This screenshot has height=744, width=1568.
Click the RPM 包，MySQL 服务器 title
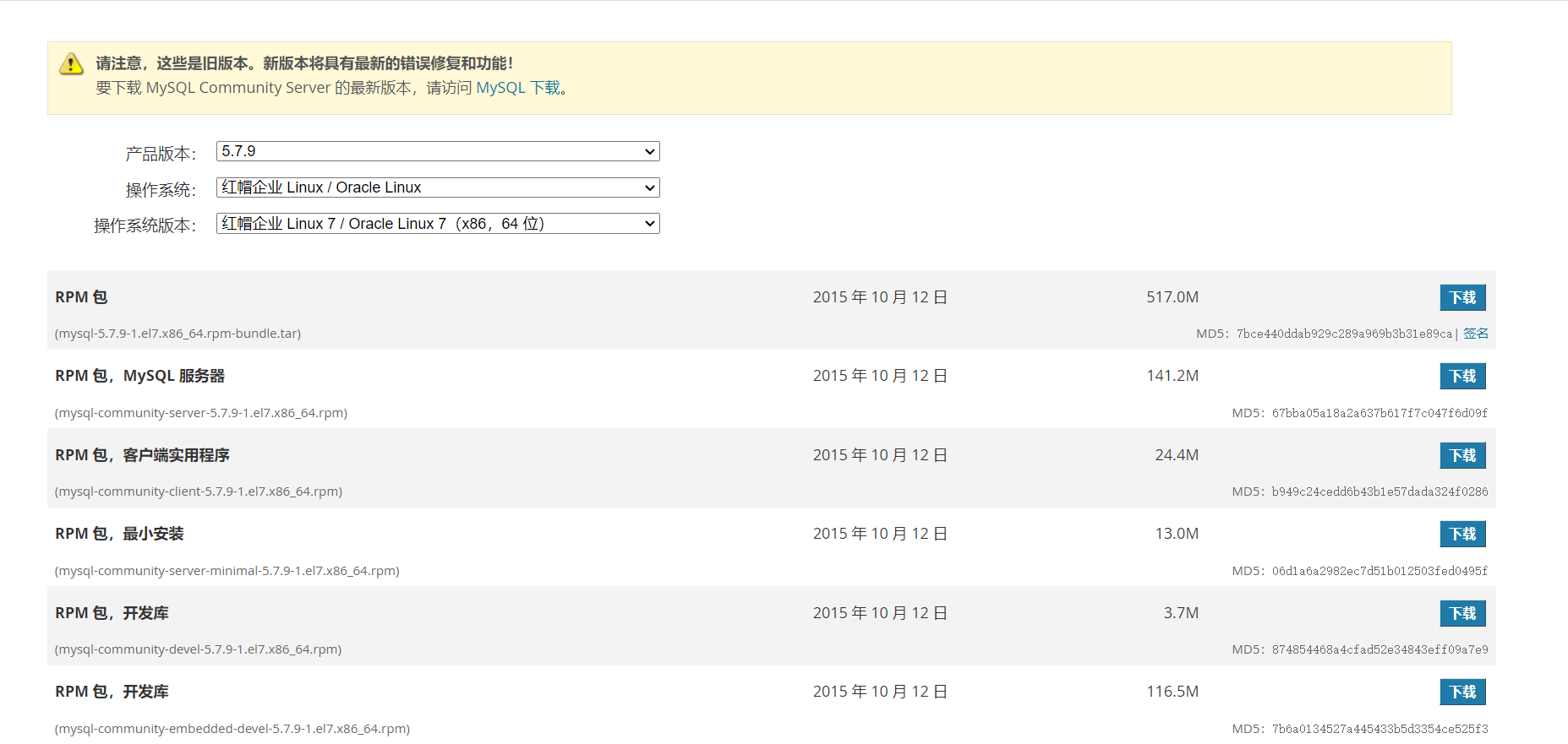pos(140,376)
